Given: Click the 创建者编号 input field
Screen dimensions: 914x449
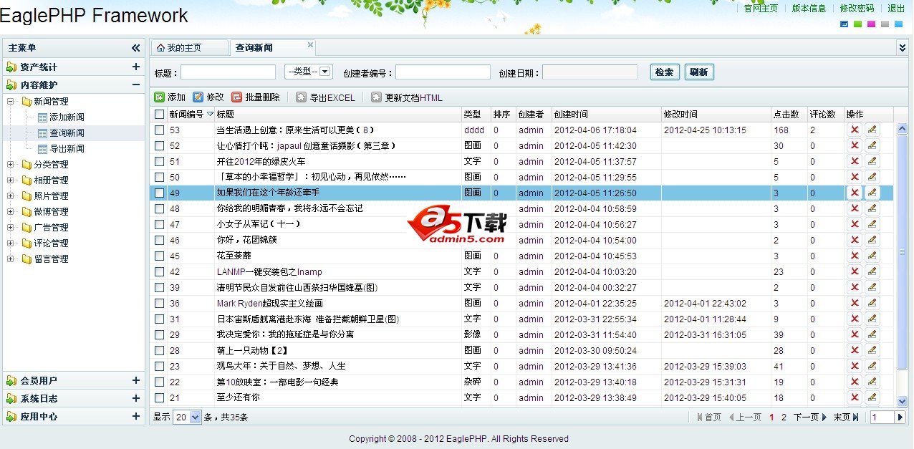Looking at the screenshot, I should (x=443, y=72).
